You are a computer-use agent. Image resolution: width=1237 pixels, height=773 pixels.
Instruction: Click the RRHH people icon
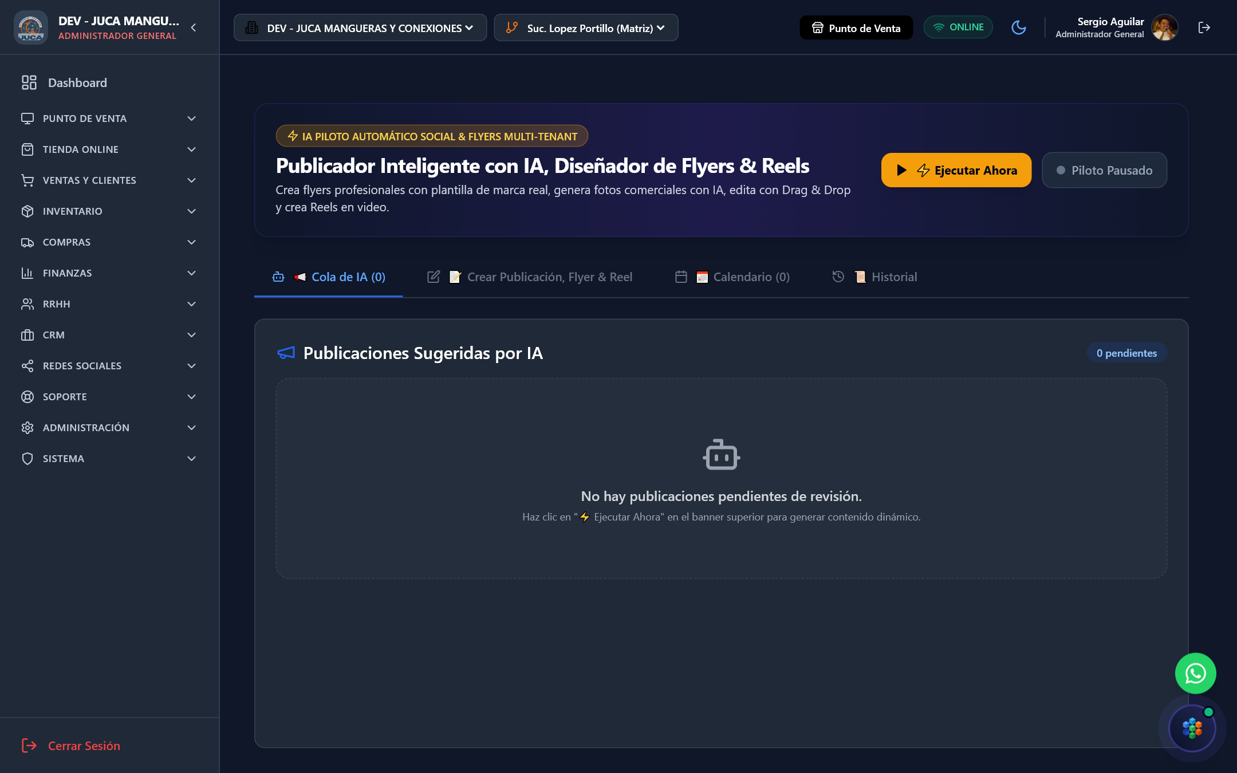coord(27,304)
